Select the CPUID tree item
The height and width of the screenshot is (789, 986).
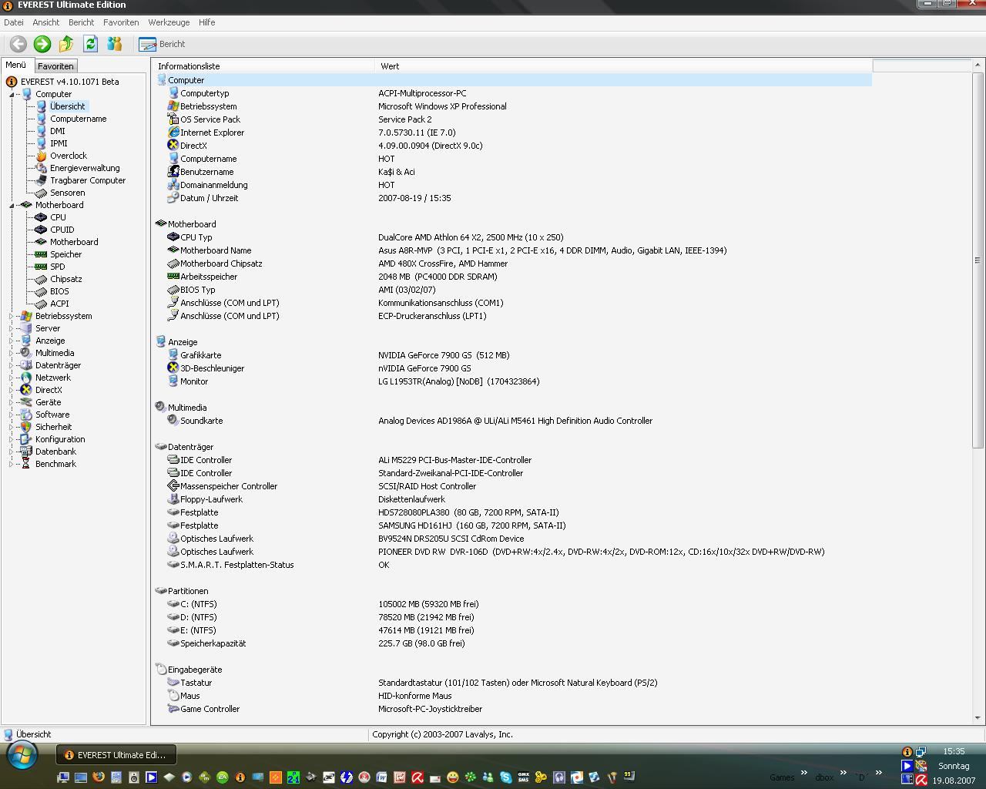click(x=62, y=230)
